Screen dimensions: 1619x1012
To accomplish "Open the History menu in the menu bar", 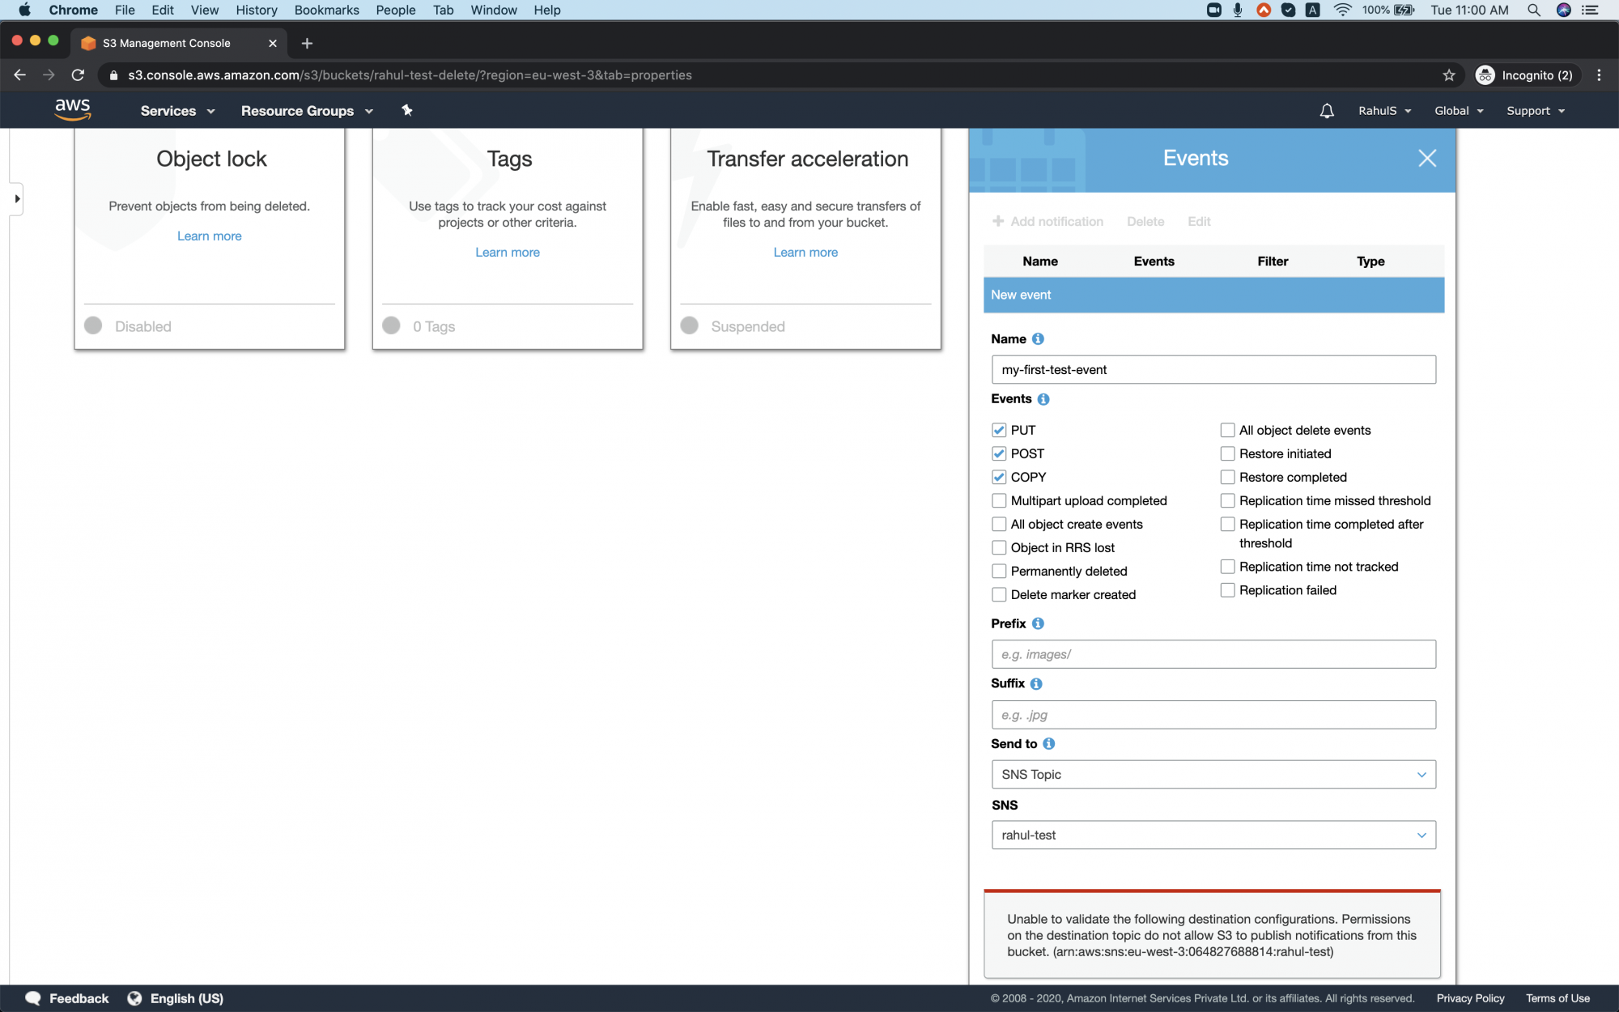I will (x=256, y=10).
